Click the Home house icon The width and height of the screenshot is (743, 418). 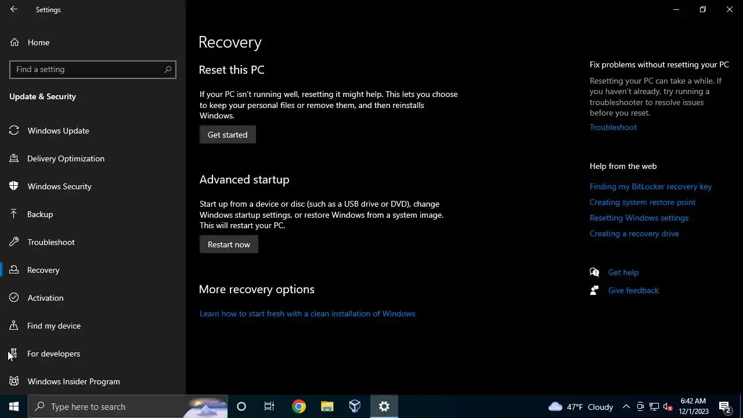(x=15, y=42)
